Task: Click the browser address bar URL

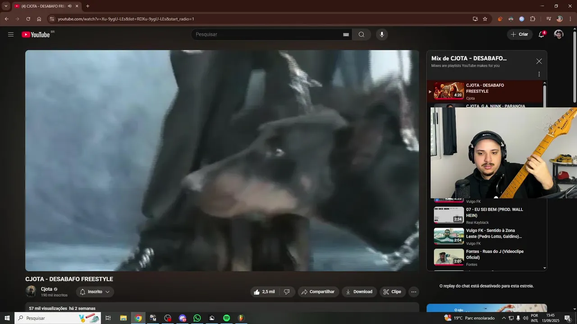Action: click(x=126, y=19)
